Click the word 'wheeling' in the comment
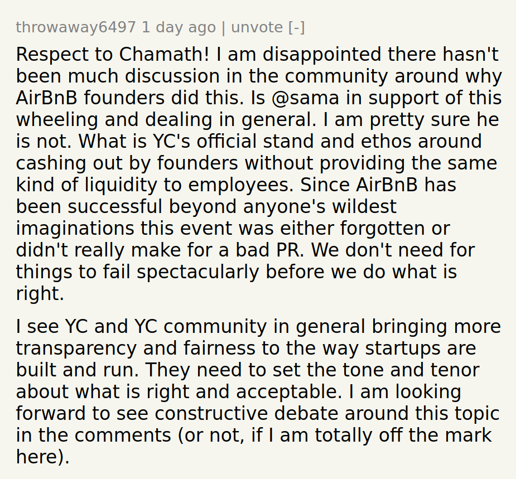The image size is (516, 479). tap(57, 120)
